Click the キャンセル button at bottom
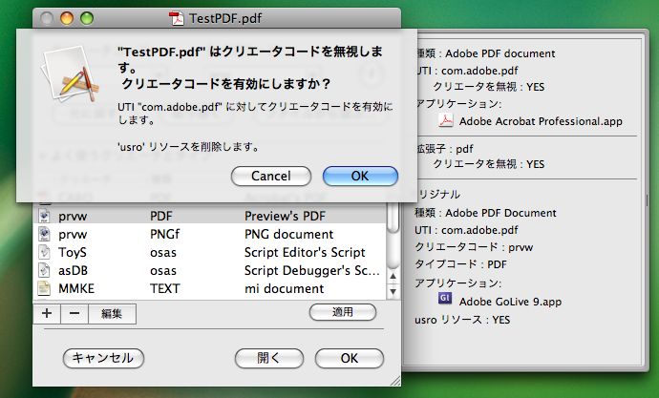This screenshot has width=659, height=398. (x=103, y=358)
